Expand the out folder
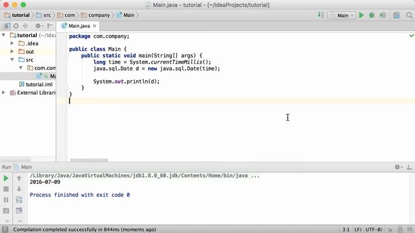 [x=12, y=51]
